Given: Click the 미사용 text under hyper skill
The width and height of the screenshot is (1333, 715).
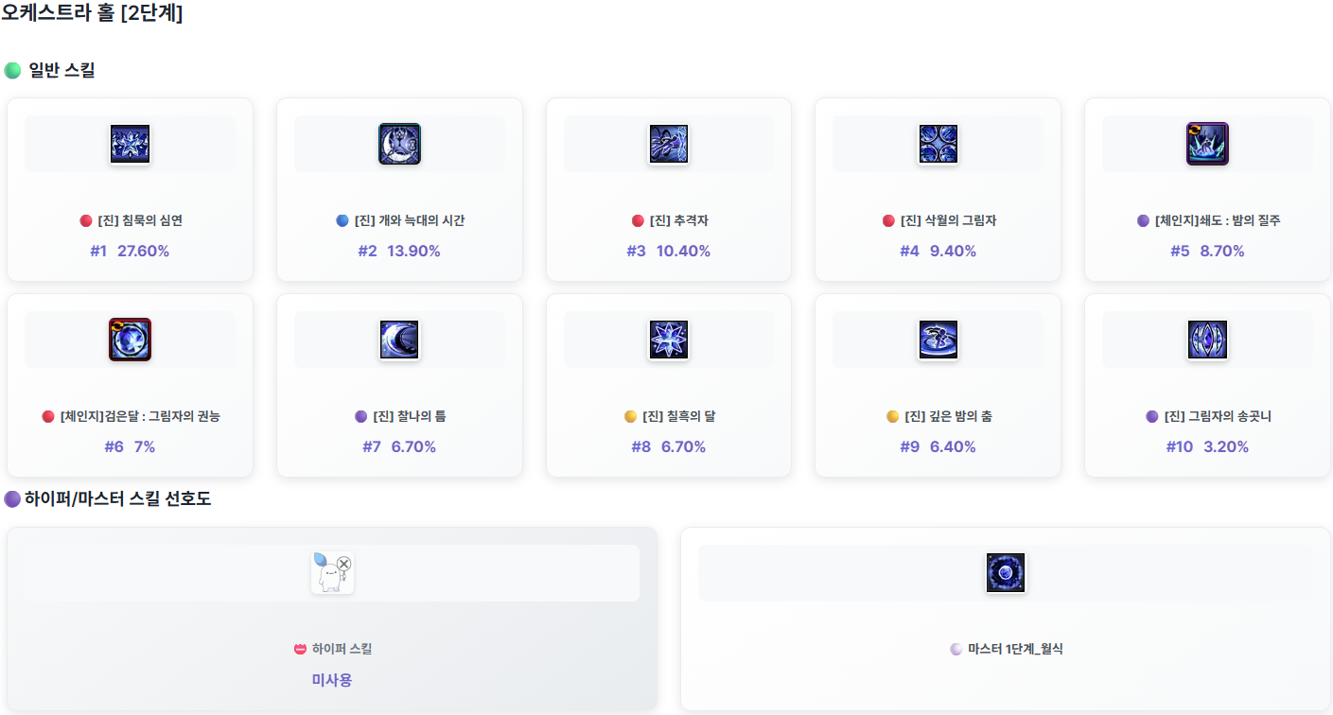Looking at the screenshot, I should tap(332, 680).
